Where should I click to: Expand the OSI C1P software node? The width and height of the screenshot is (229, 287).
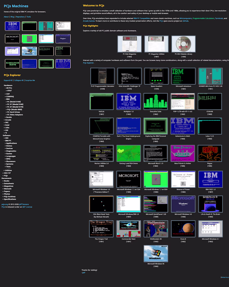pyautogui.click(x=7, y=173)
